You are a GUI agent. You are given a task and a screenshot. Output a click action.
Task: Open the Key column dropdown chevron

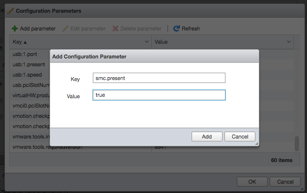tap(147, 42)
